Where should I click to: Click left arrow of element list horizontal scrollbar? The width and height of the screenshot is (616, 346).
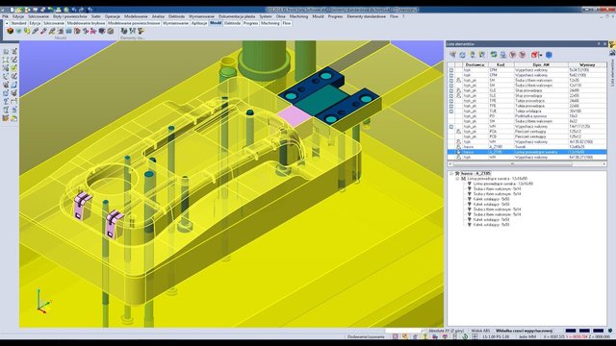pyautogui.click(x=450, y=164)
